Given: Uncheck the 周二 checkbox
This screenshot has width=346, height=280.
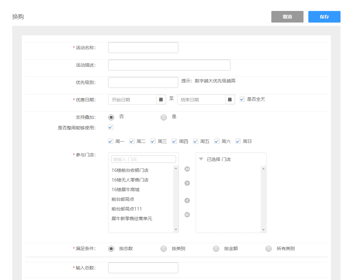Looking at the screenshot, I should tap(132, 141).
